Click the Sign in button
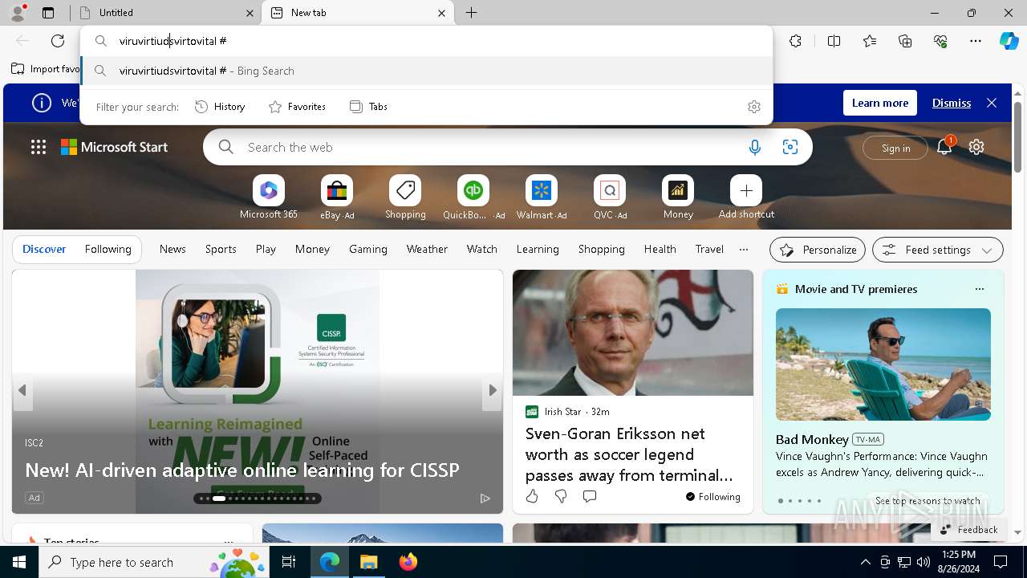Image resolution: width=1027 pixels, height=578 pixels. point(895,148)
